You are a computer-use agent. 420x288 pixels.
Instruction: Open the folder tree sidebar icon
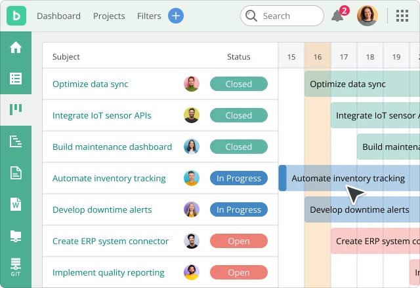(x=16, y=236)
